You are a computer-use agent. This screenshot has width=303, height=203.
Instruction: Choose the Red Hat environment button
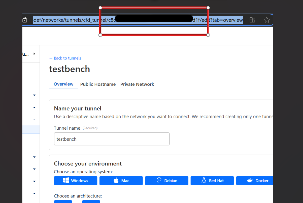coord(212,181)
